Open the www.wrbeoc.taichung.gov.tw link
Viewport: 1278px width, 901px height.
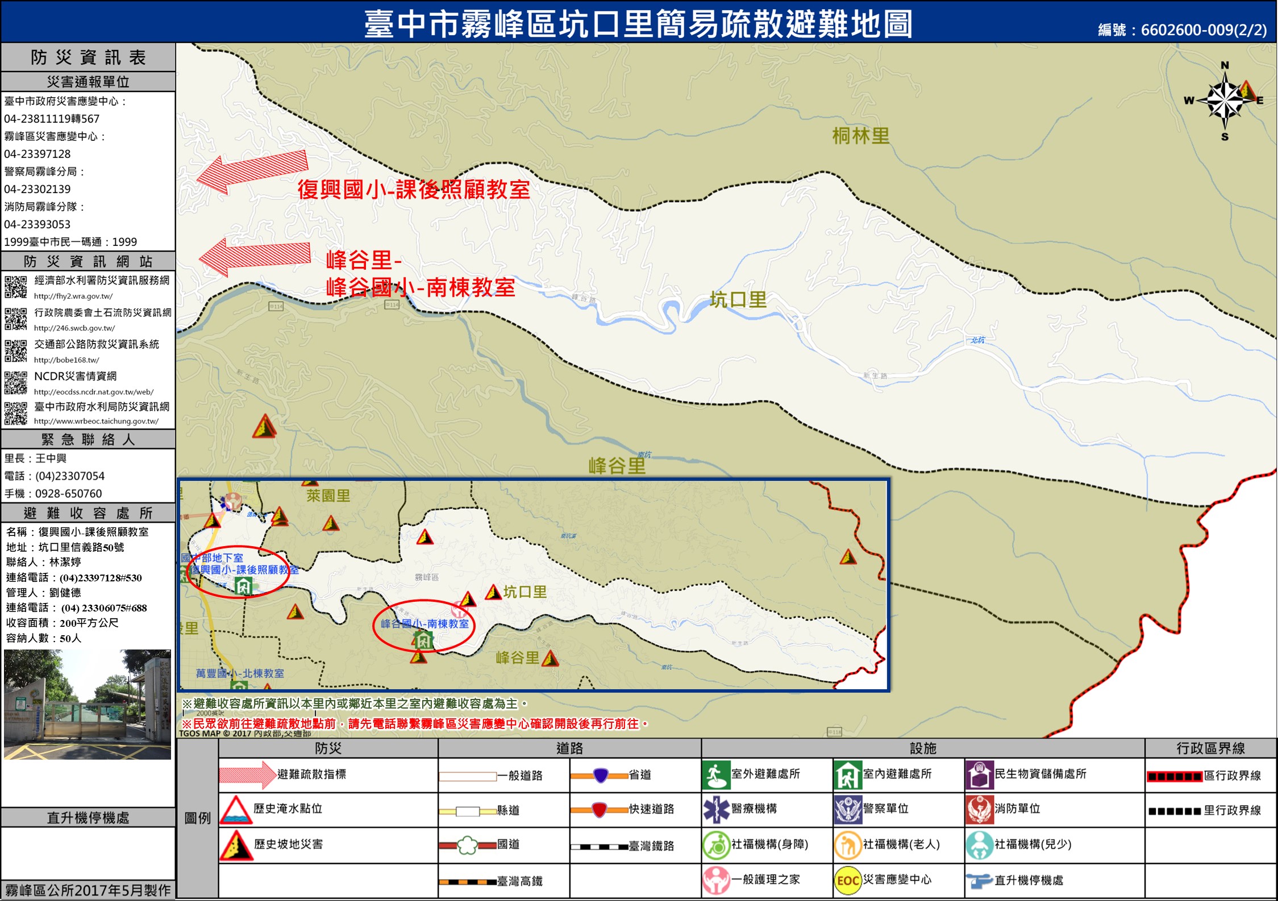coord(96,421)
